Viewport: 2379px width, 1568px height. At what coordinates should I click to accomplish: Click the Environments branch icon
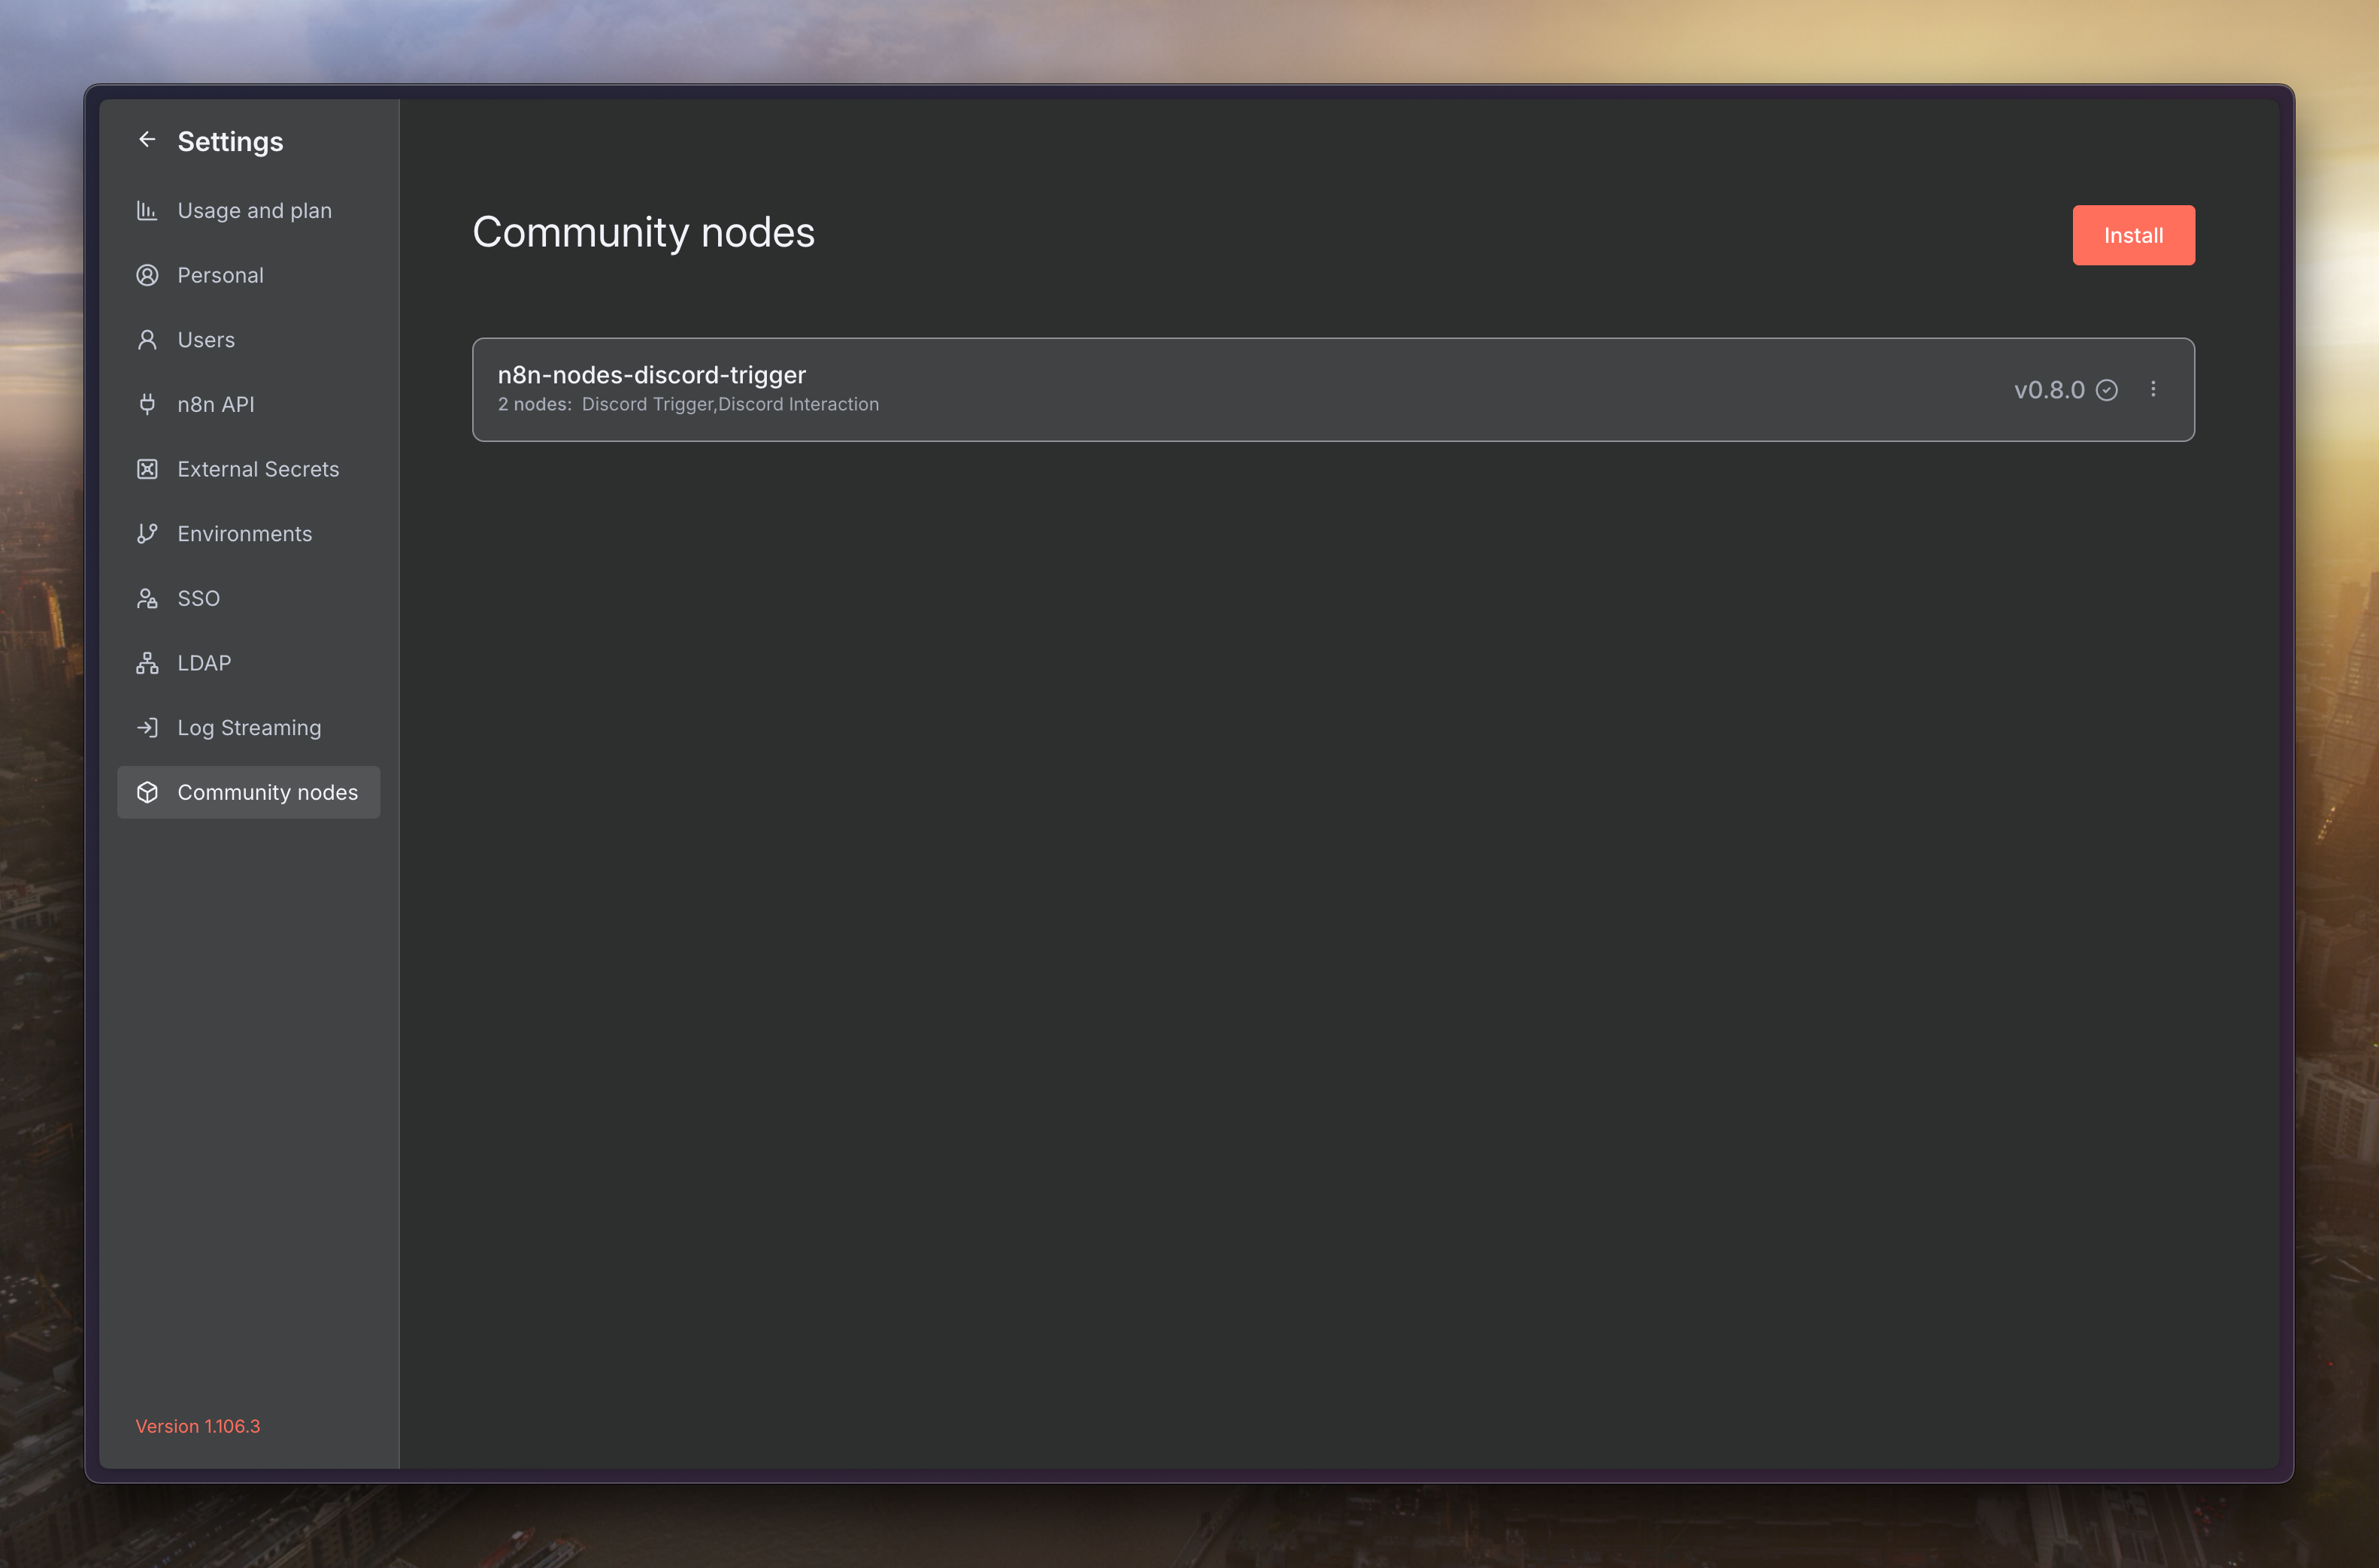147,534
